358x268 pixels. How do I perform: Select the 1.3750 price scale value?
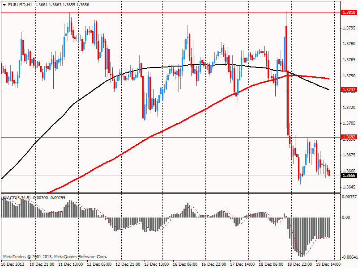349,75
